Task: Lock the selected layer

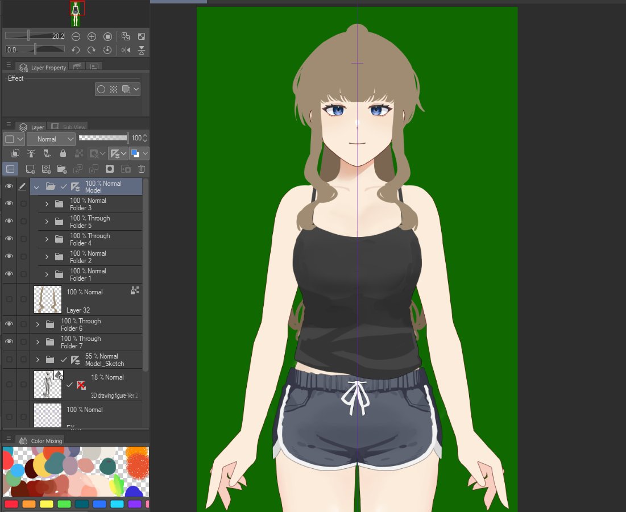Action: click(x=63, y=153)
